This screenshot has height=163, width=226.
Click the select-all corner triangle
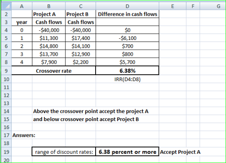[6, 6]
